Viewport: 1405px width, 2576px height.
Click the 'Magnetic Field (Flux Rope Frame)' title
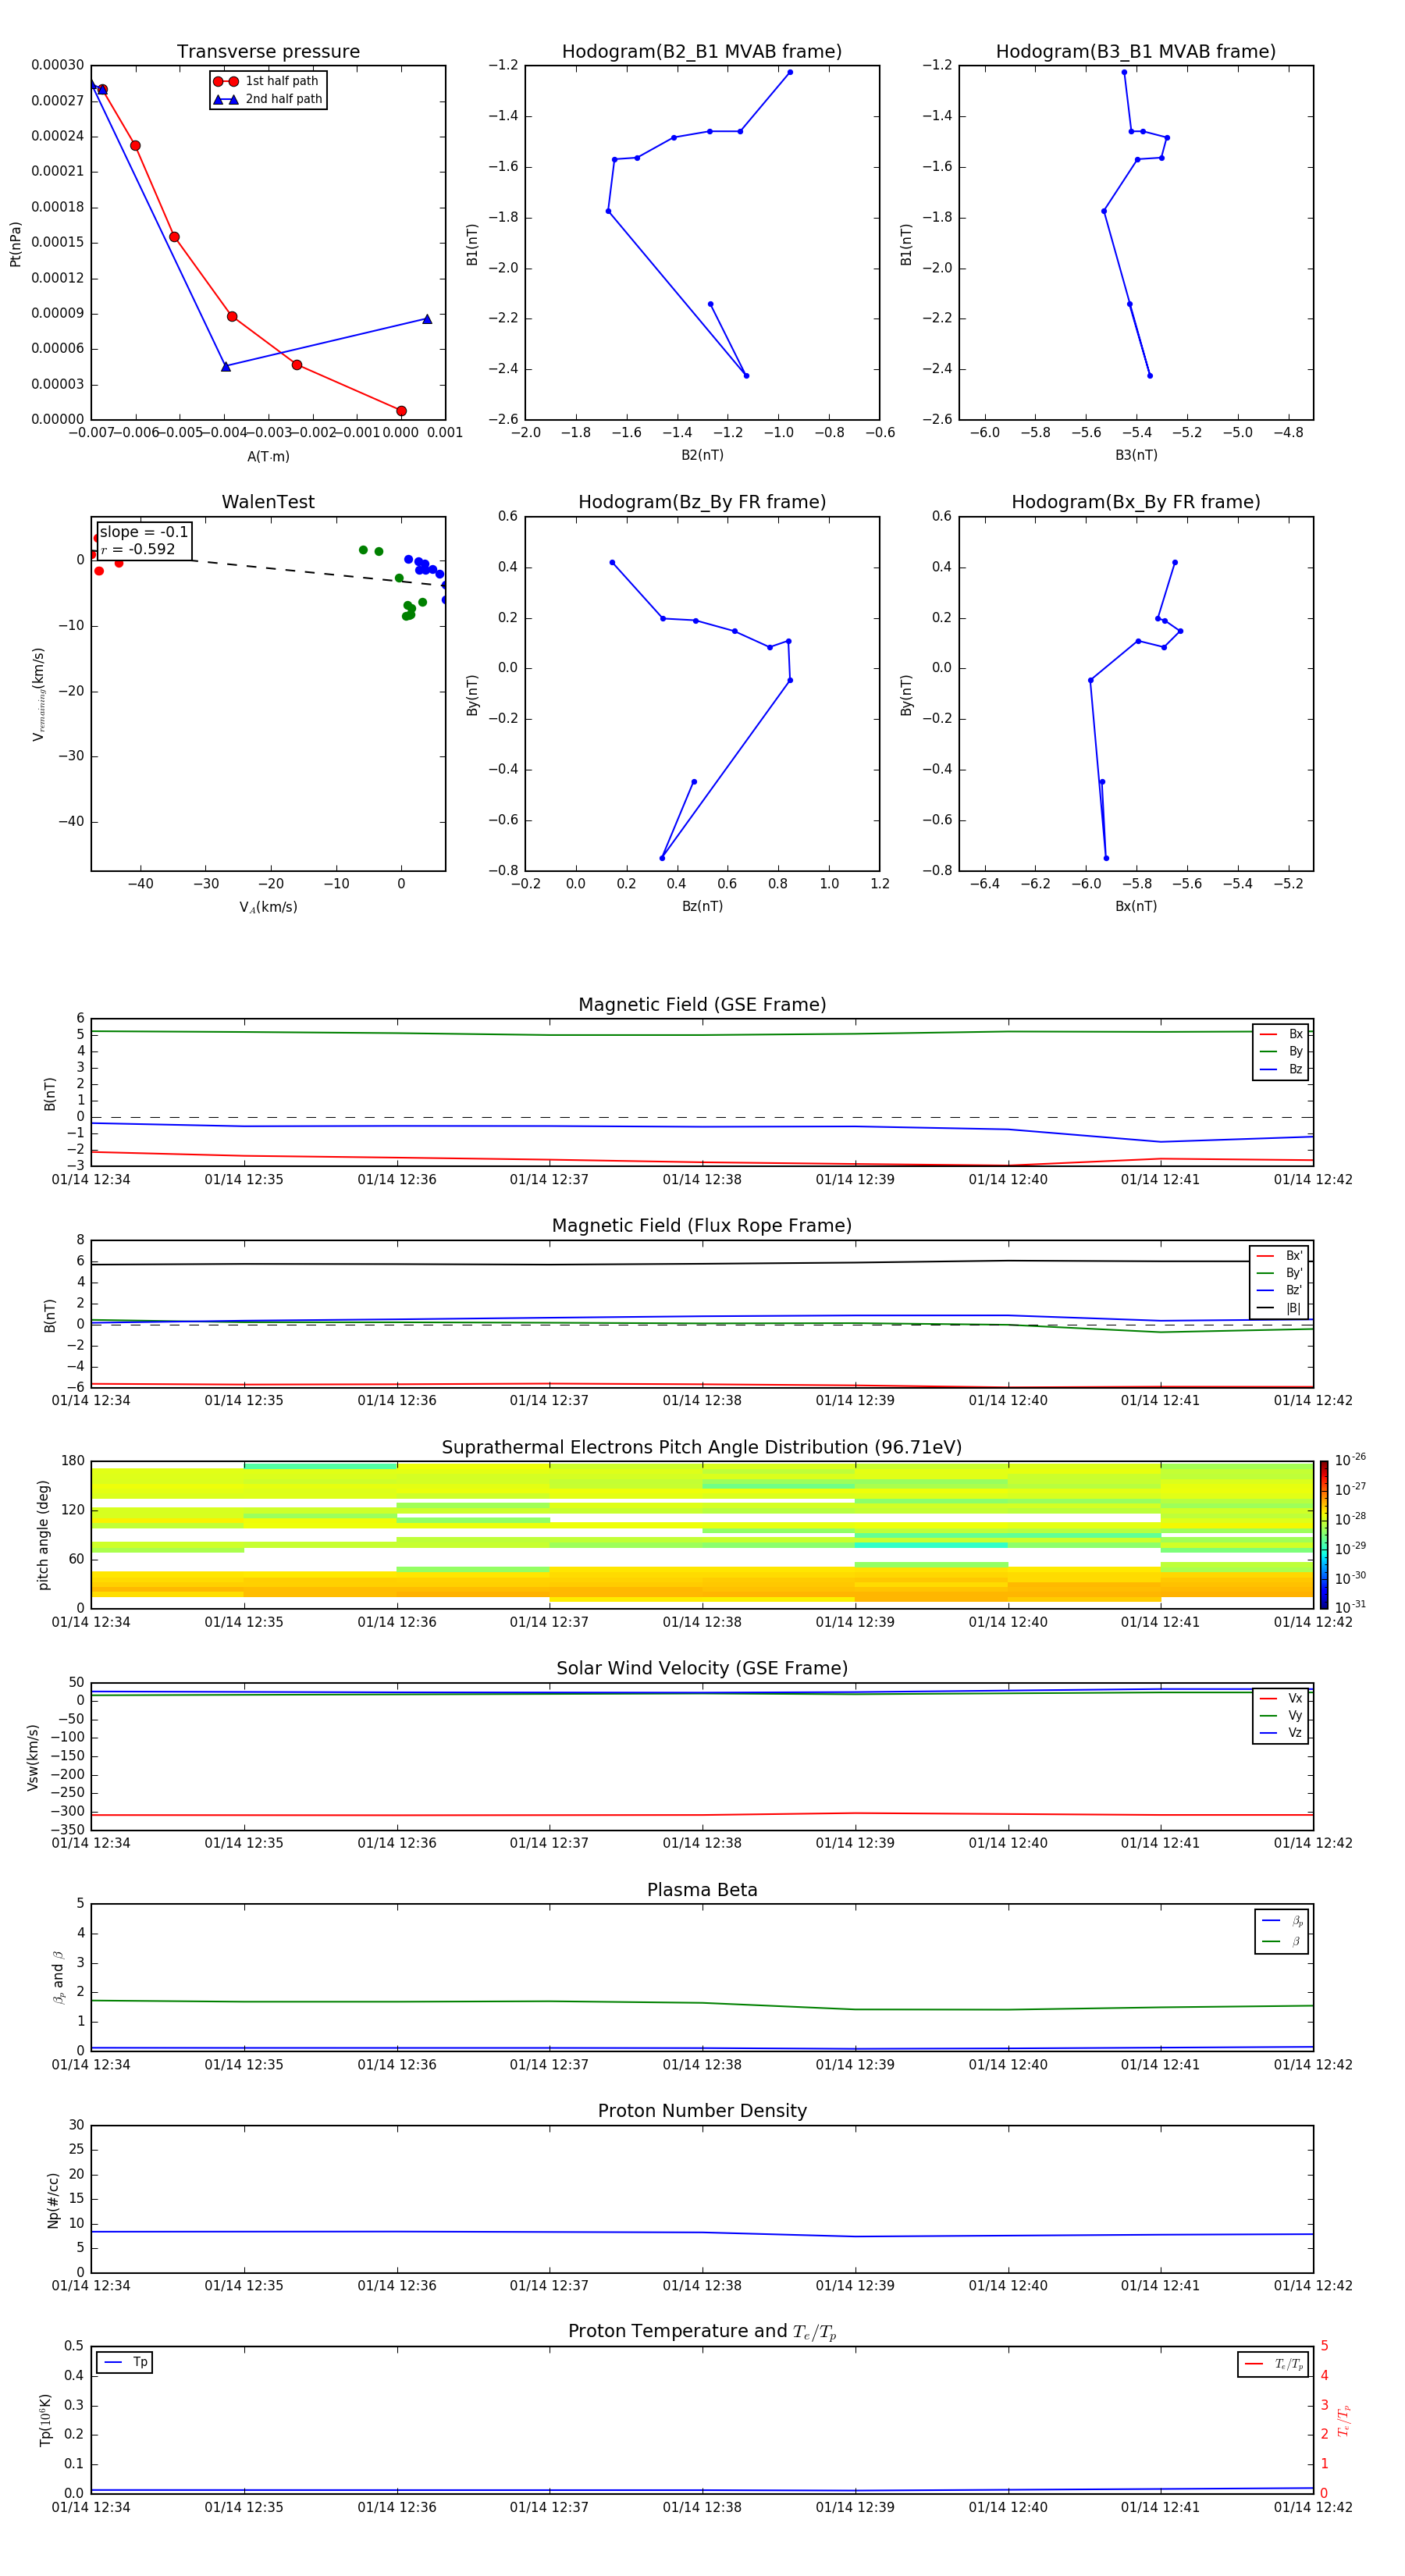pyautogui.click(x=702, y=1226)
